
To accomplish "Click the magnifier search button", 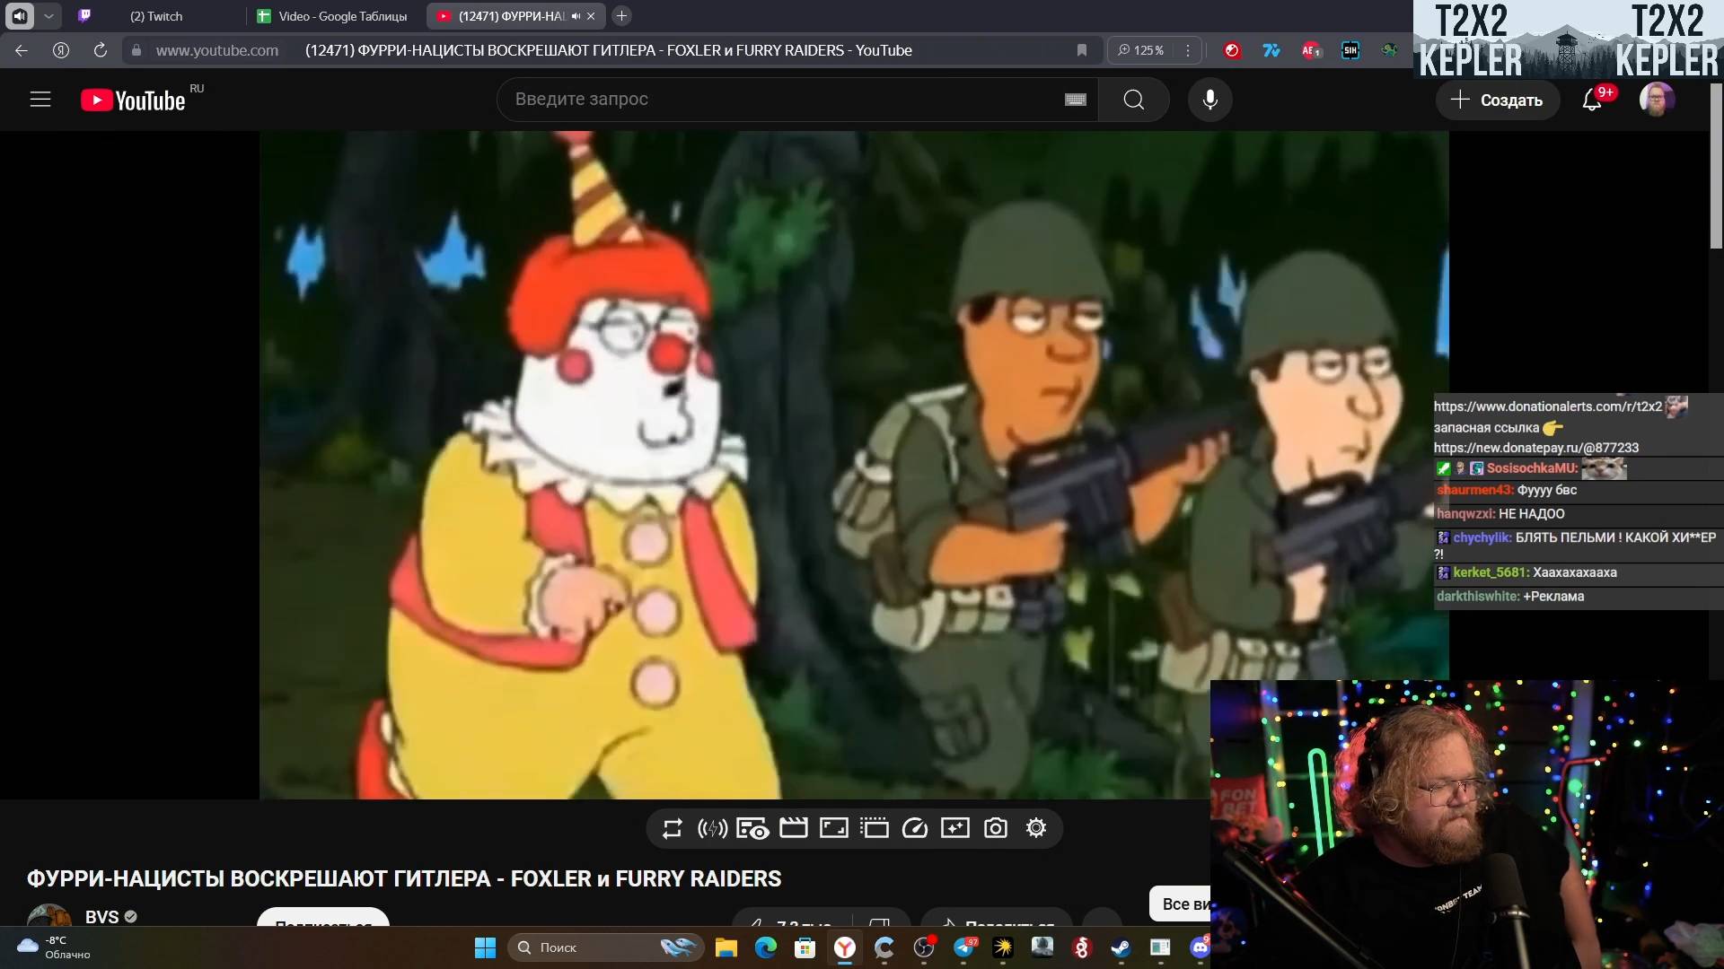I will [x=1134, y=100].
